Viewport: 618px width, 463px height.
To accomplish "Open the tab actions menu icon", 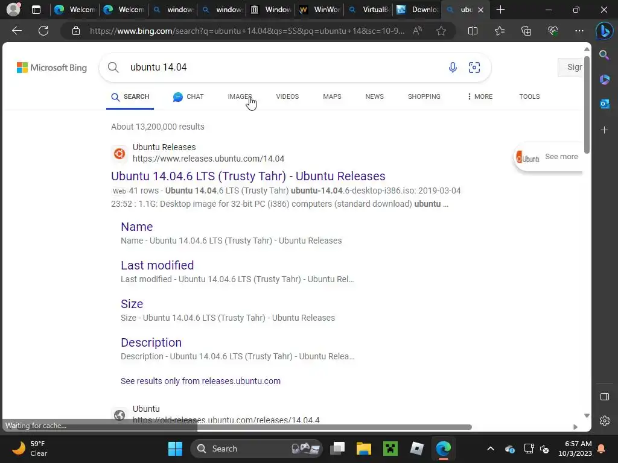I will (36, 10).
